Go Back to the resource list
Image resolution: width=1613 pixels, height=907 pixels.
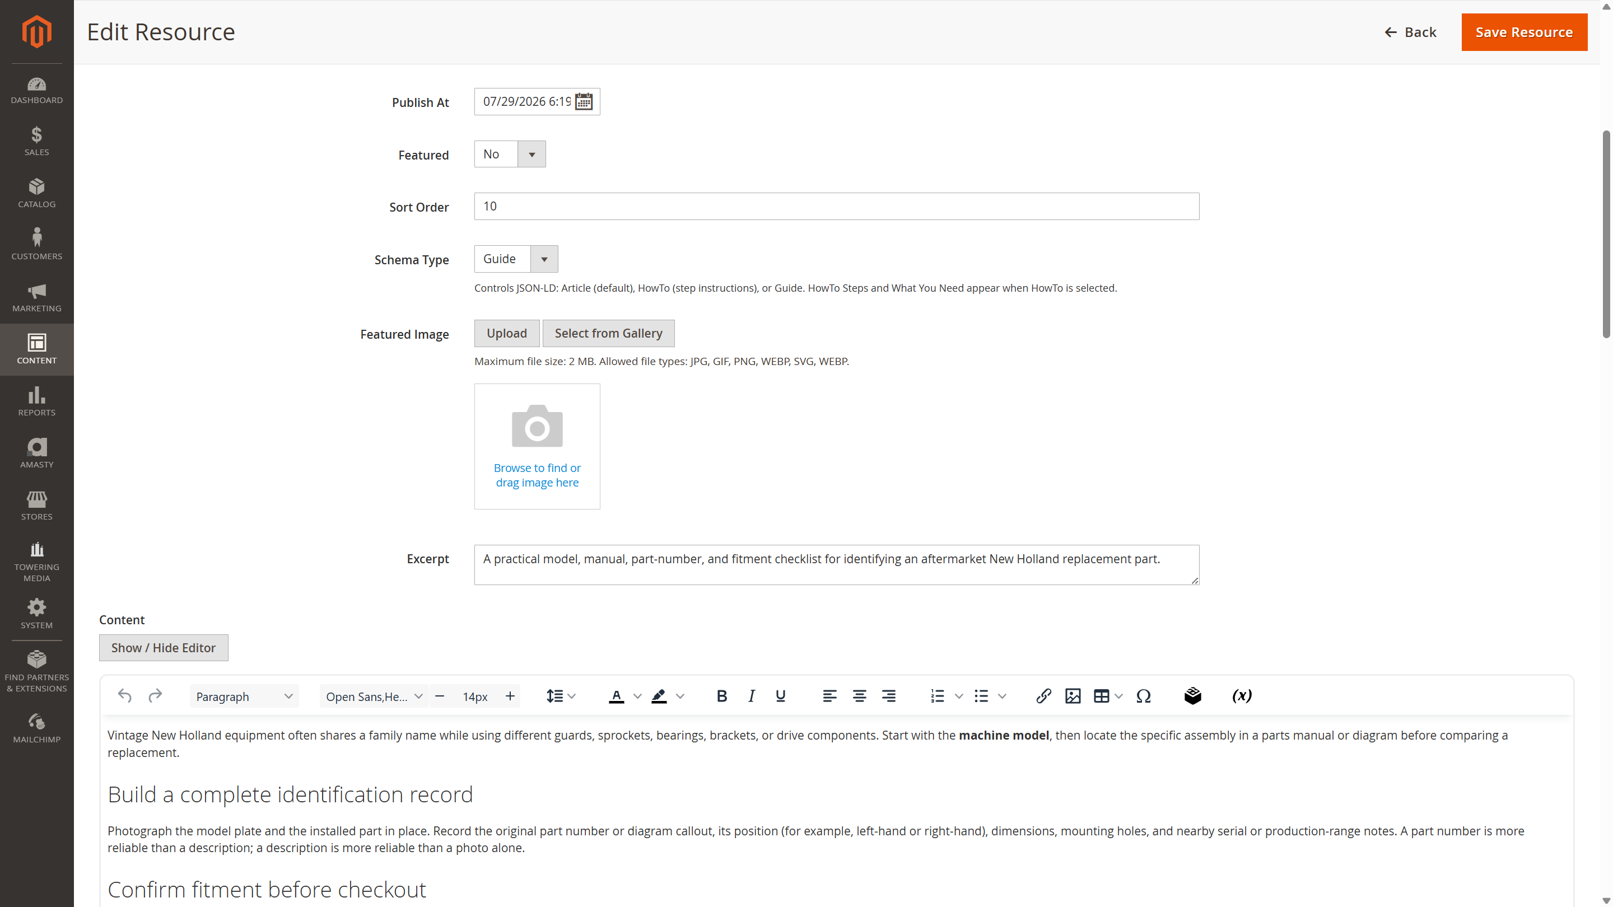[x=1410, y=32]
